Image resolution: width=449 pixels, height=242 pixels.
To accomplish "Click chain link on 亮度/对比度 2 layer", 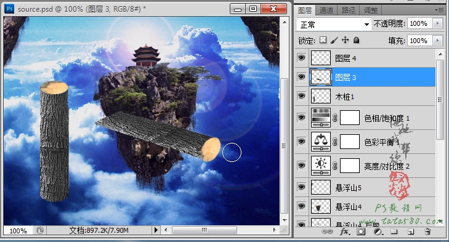I will click(335, 166).
